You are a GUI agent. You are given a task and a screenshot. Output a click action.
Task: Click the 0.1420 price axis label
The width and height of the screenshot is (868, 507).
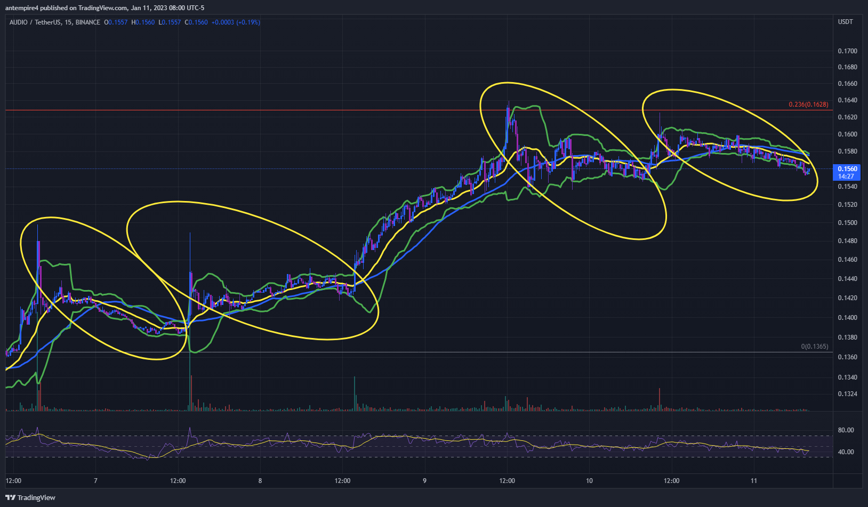pyautogui.click(x=848, y=298)
